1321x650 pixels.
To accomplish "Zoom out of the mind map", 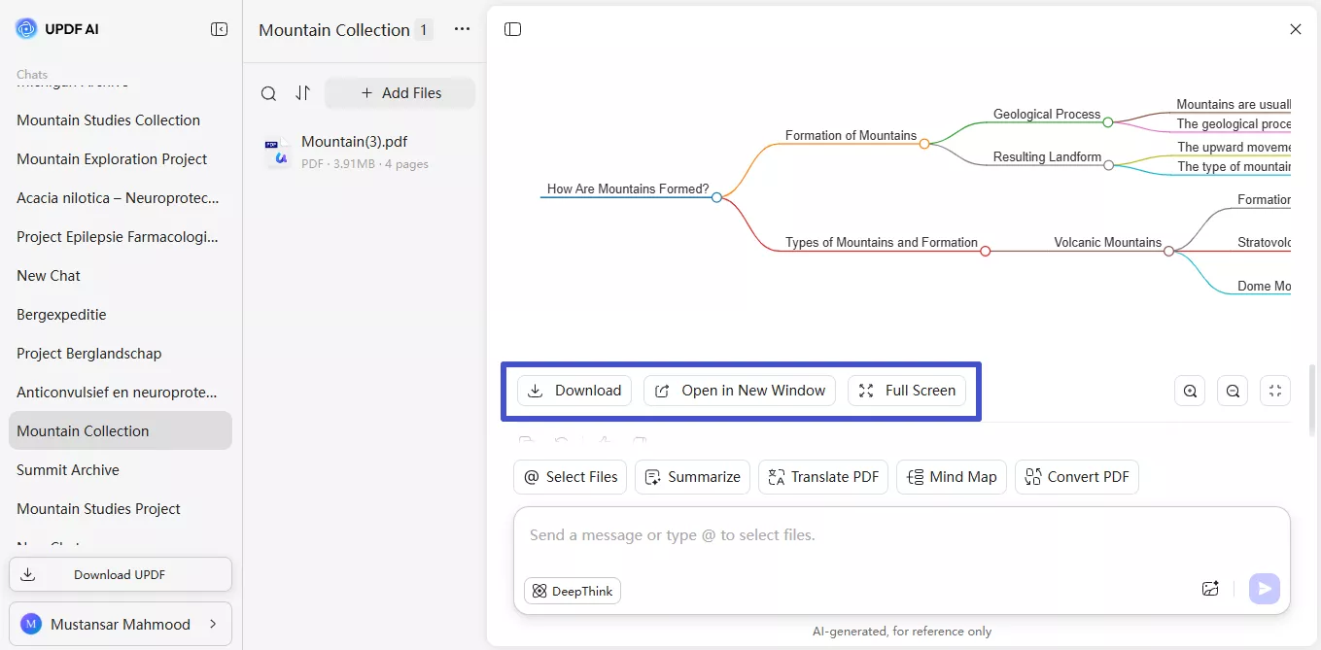I will coord(1233,390).
